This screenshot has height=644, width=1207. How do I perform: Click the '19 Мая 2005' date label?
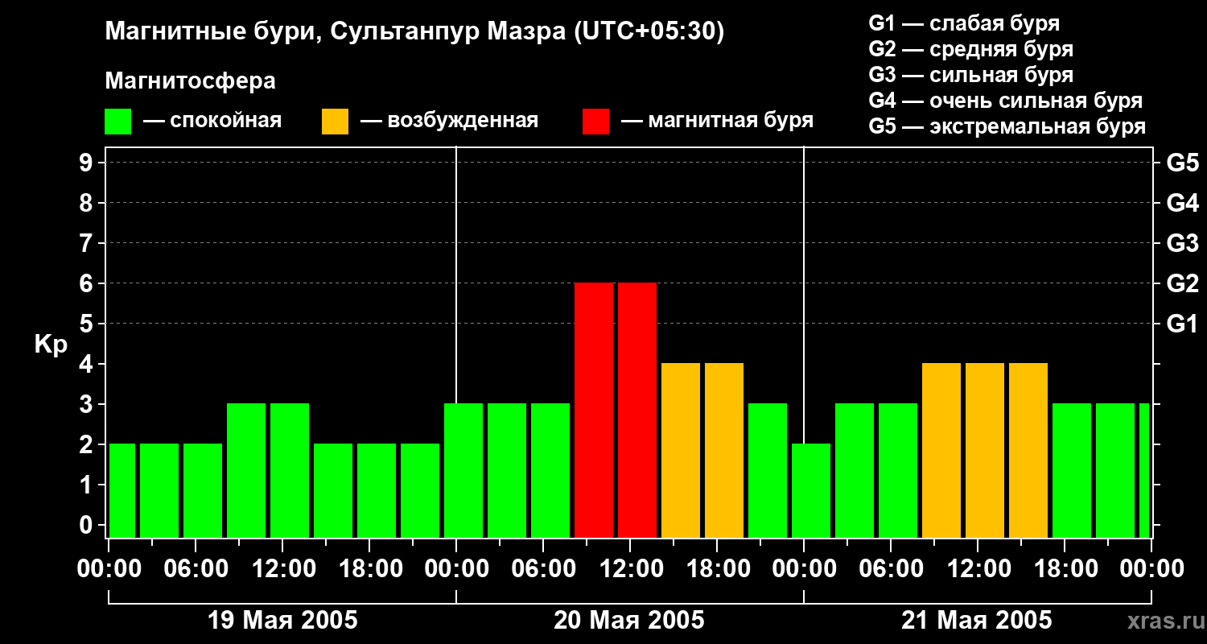282,621
